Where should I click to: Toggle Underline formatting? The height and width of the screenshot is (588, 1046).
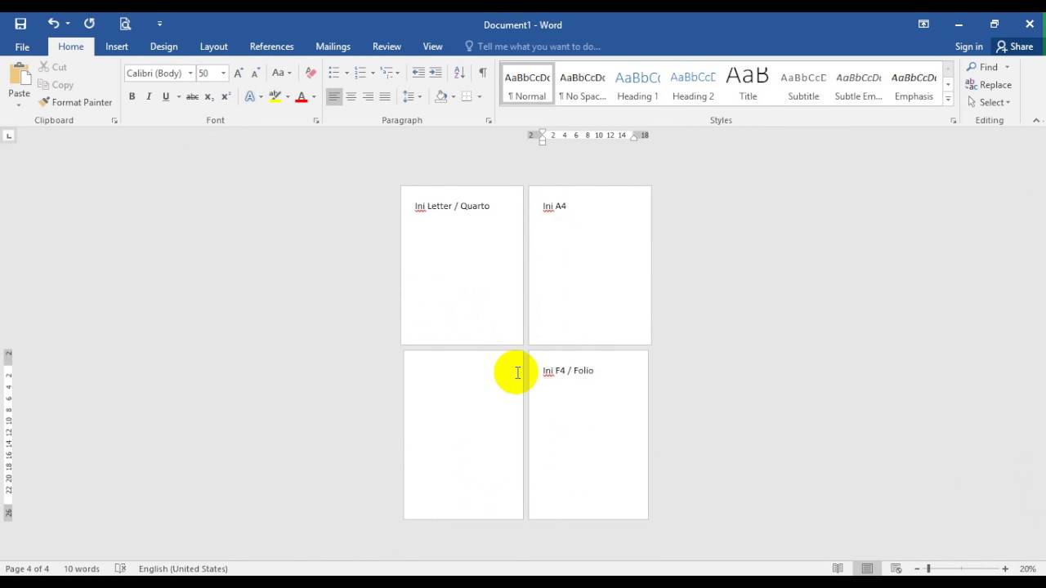click(166, 96)
